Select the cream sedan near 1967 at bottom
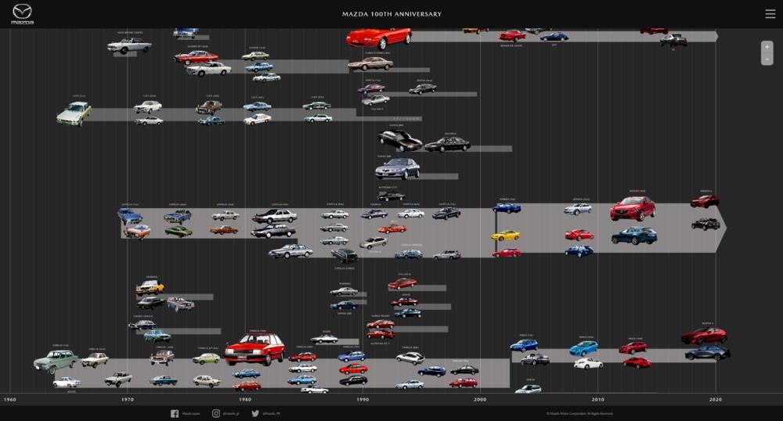Screen dimensions: 783x421 (95, 360)
